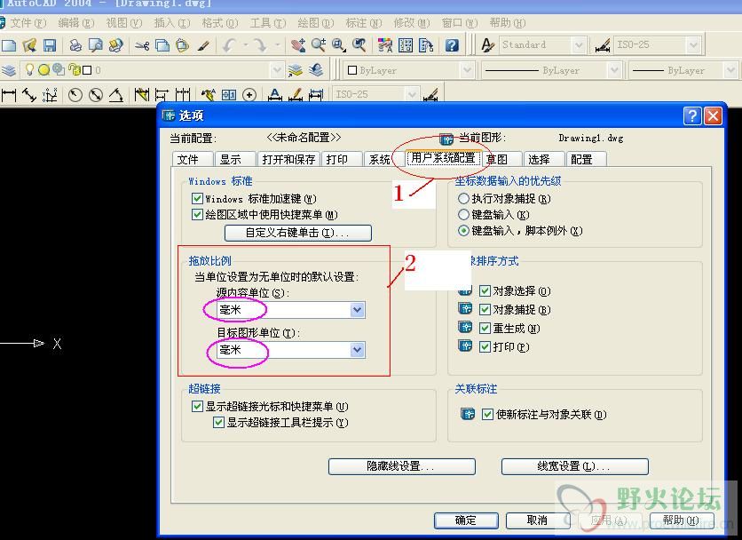Toggle 显示超链接工具栏提示 checkbox
Screen dimensions: 742x540
pos(218,422)
